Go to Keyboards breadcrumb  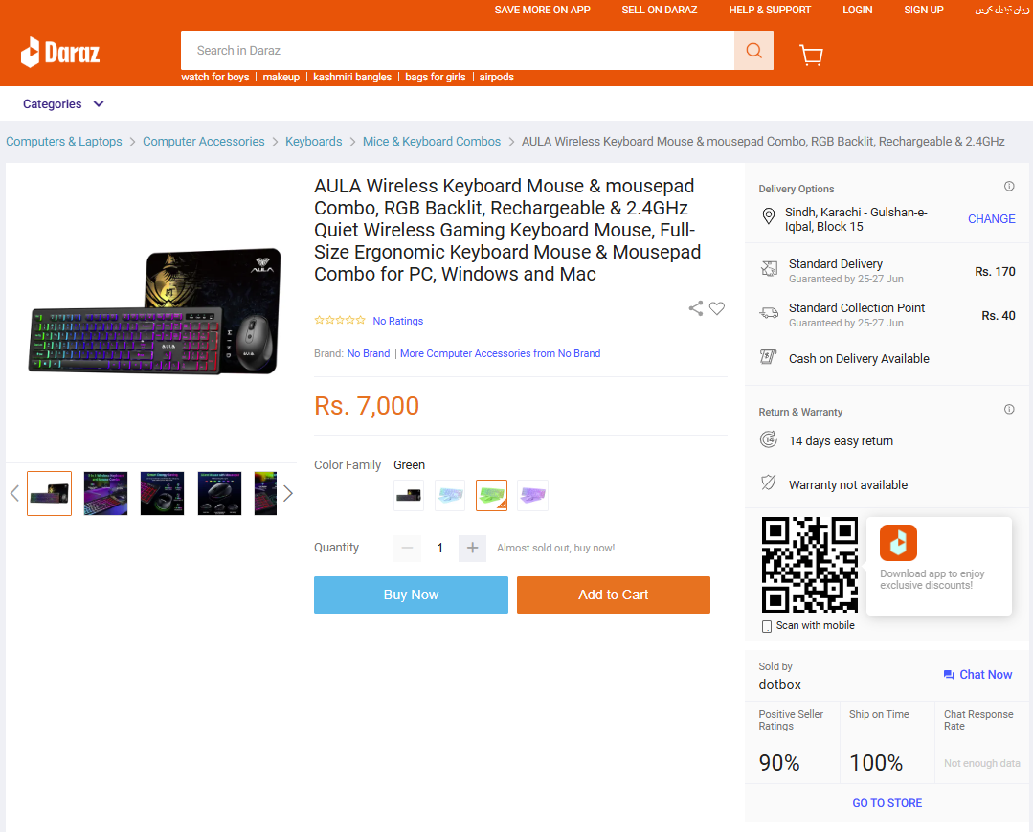314,141
